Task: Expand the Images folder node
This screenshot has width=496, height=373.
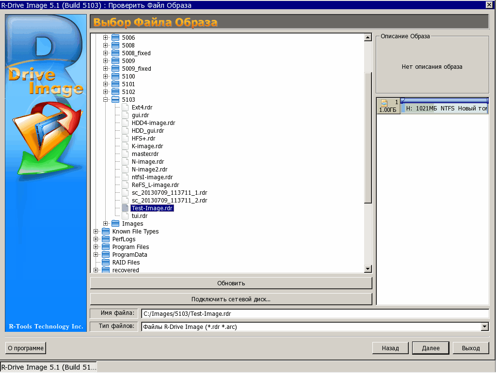Action: pyautogui.click(x=106, y=223)
